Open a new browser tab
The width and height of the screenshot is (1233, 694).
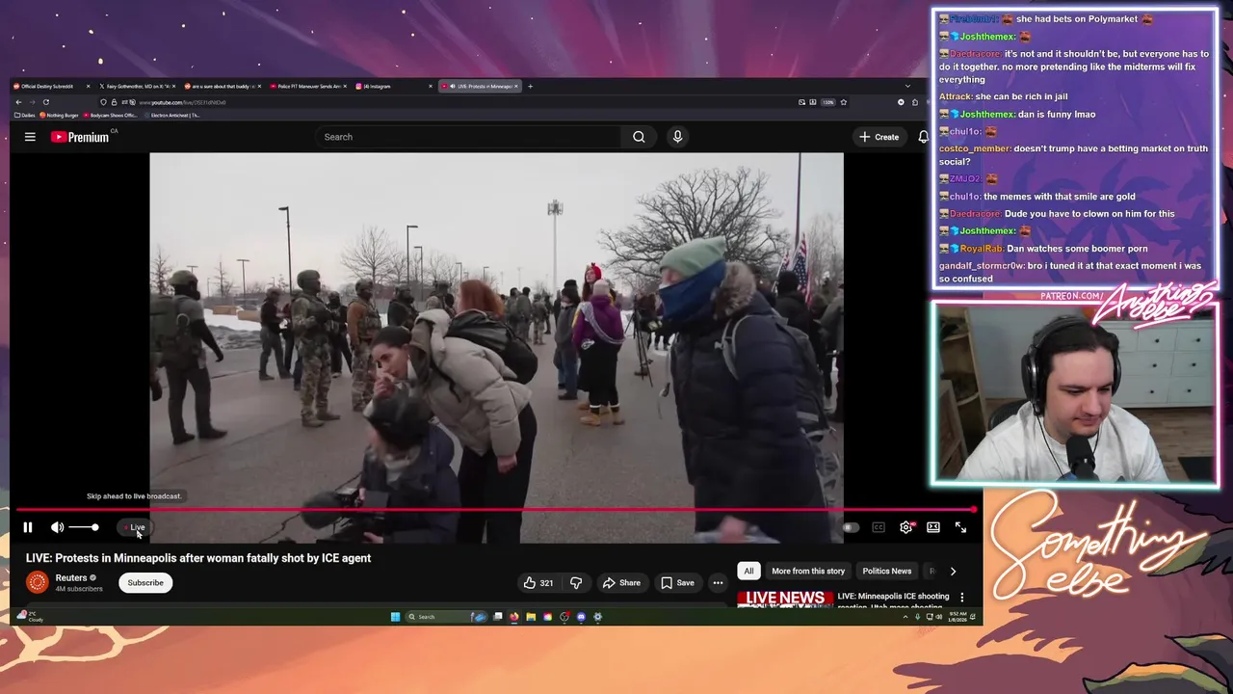(x=530, y=86)
